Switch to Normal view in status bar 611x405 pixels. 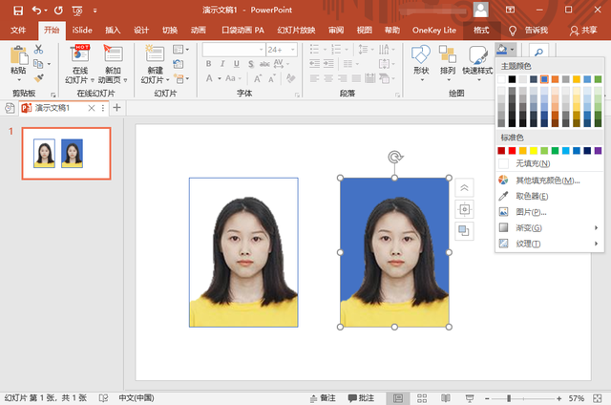tap(398, 398)
